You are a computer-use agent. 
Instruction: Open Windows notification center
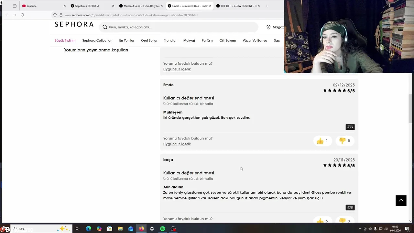pos(407,229)
